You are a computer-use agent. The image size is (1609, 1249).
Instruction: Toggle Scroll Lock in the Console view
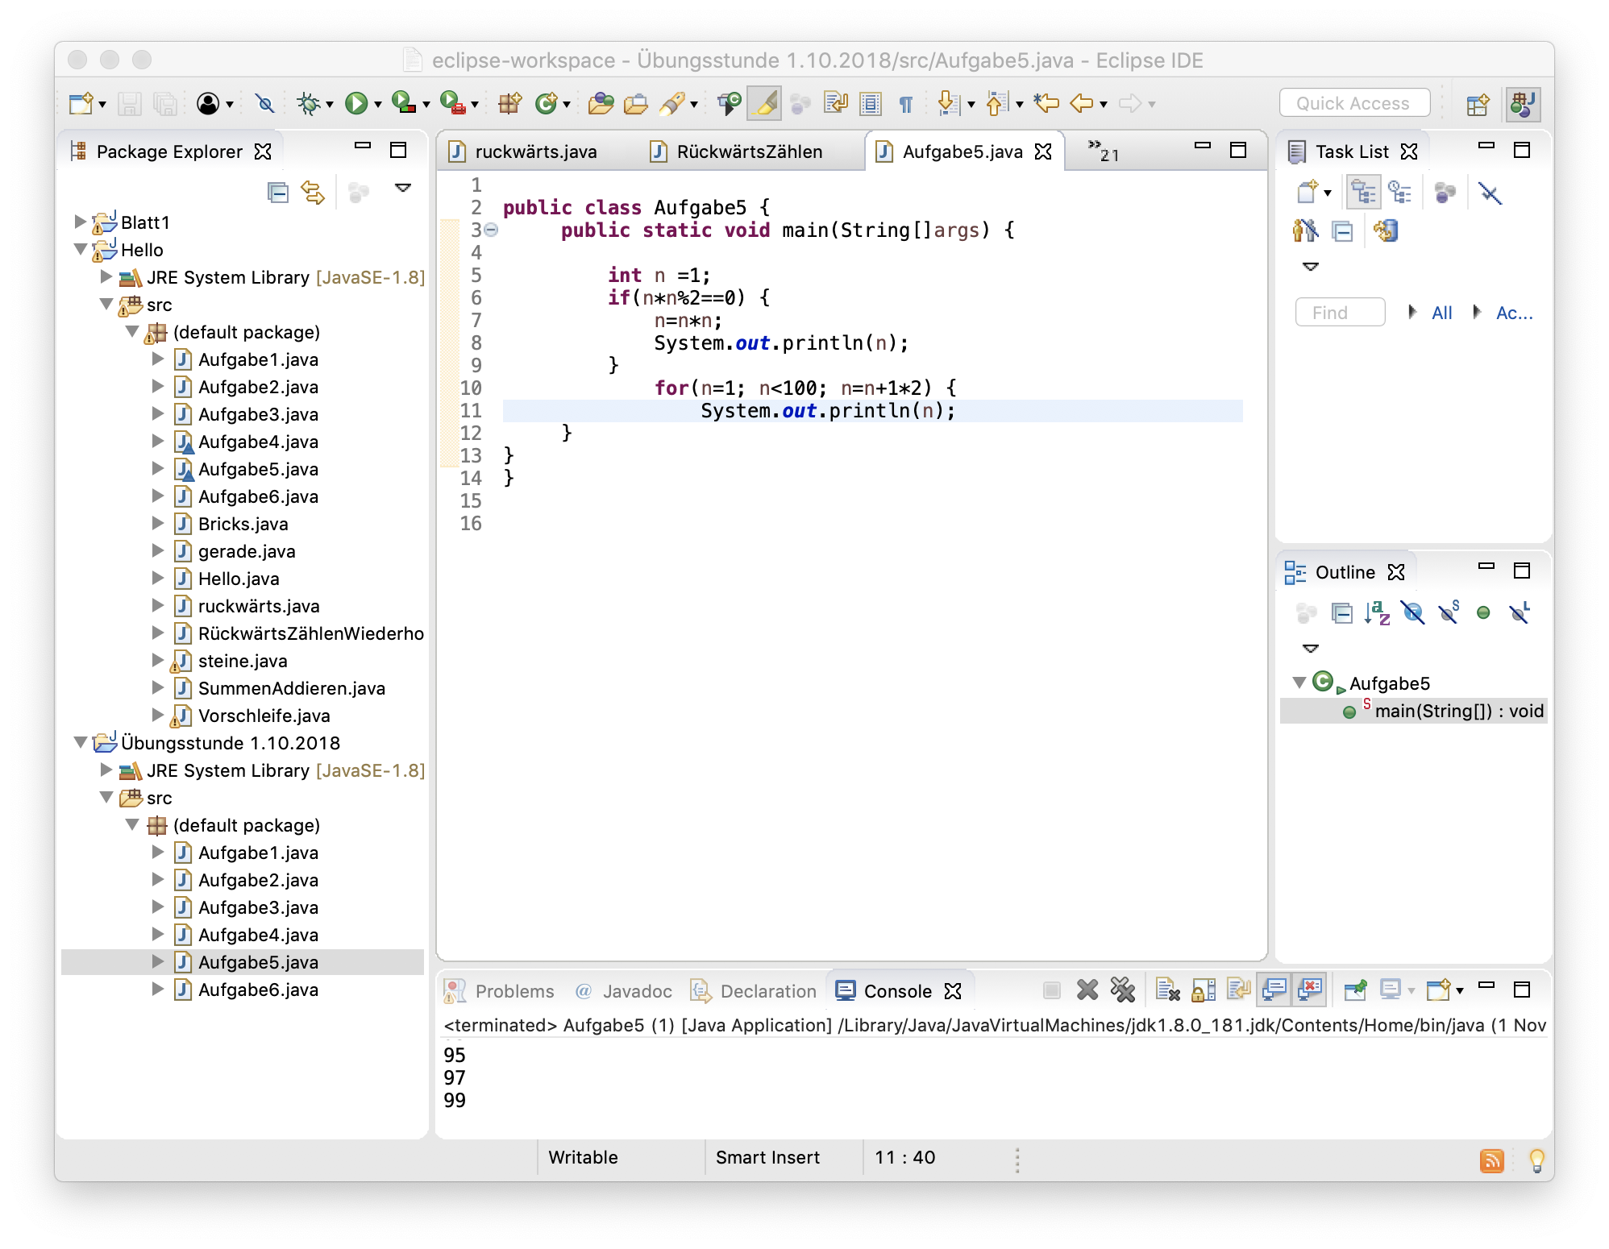pyautogui.click(x=1204, y=991)
